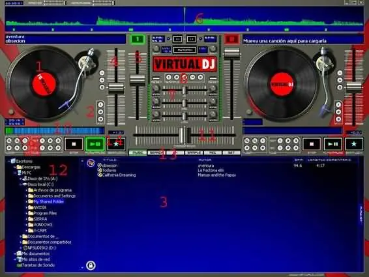369x277 pixels.
Task: Click the right deck top EQ knob
Action: pyautogui.click(x=213, y=89)
